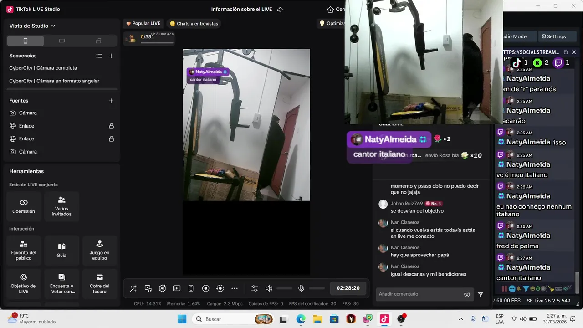Viewport: 583px width, 328px height.
Task: Open the Secuencias list options icon
Action: pos(99,56)
